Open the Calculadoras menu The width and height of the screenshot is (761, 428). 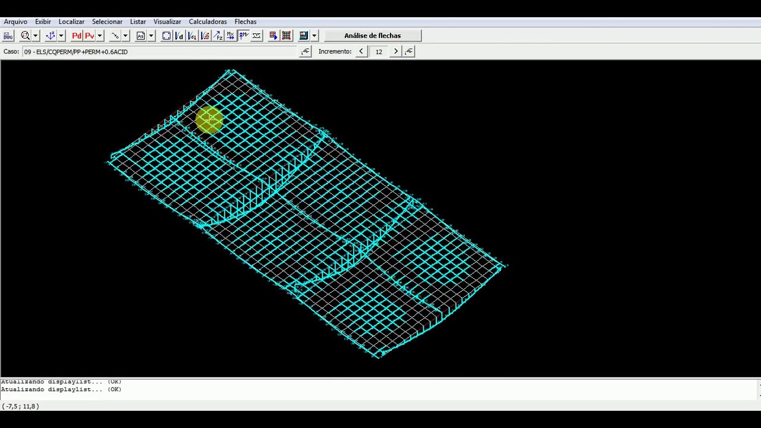(207, 21)
